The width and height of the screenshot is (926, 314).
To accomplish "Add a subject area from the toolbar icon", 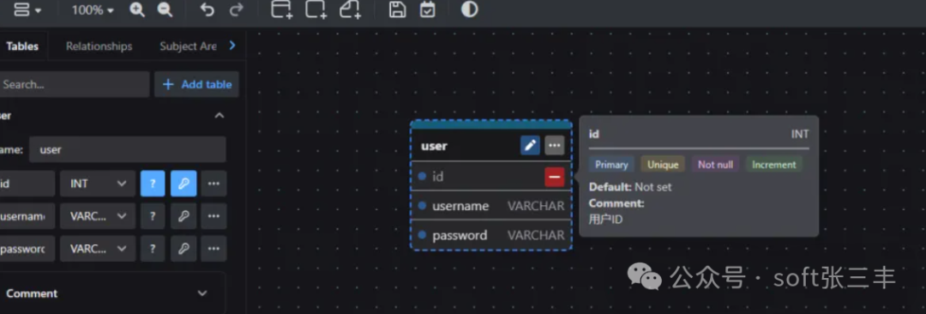I will click(316, 9).
